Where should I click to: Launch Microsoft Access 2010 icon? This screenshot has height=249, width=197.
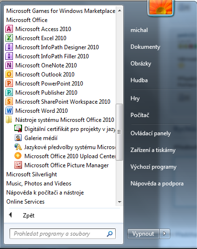tap(9, 29)
